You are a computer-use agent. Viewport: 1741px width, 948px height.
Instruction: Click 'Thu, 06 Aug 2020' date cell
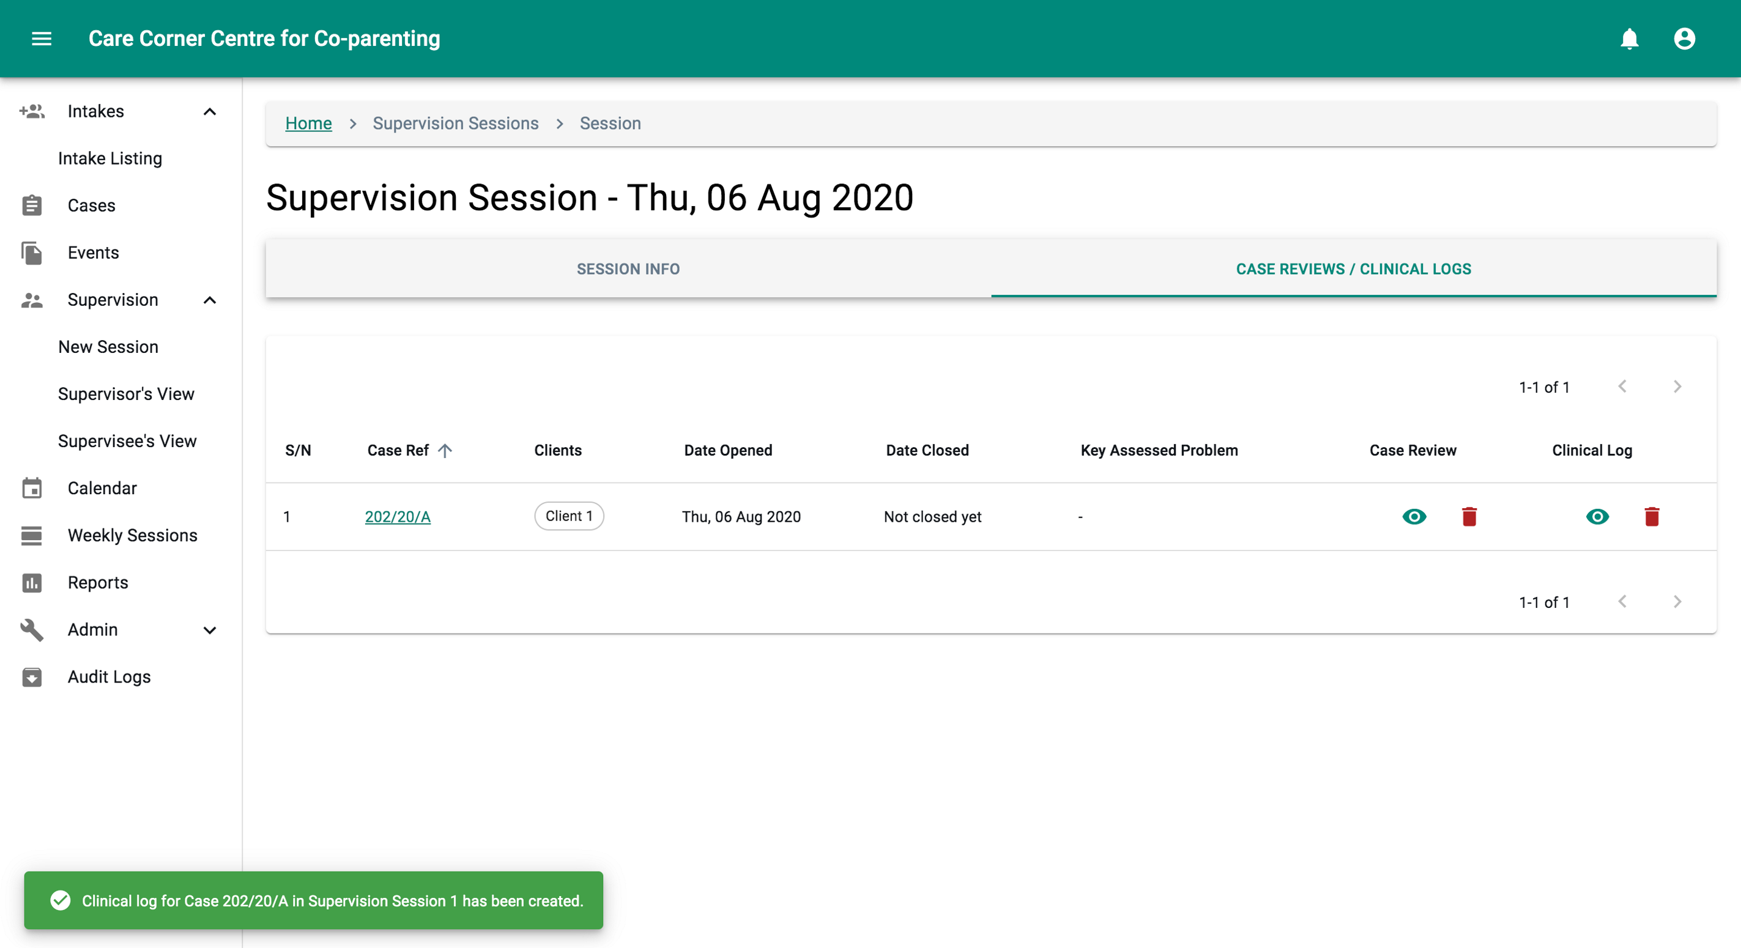click(x=741, y=517)
